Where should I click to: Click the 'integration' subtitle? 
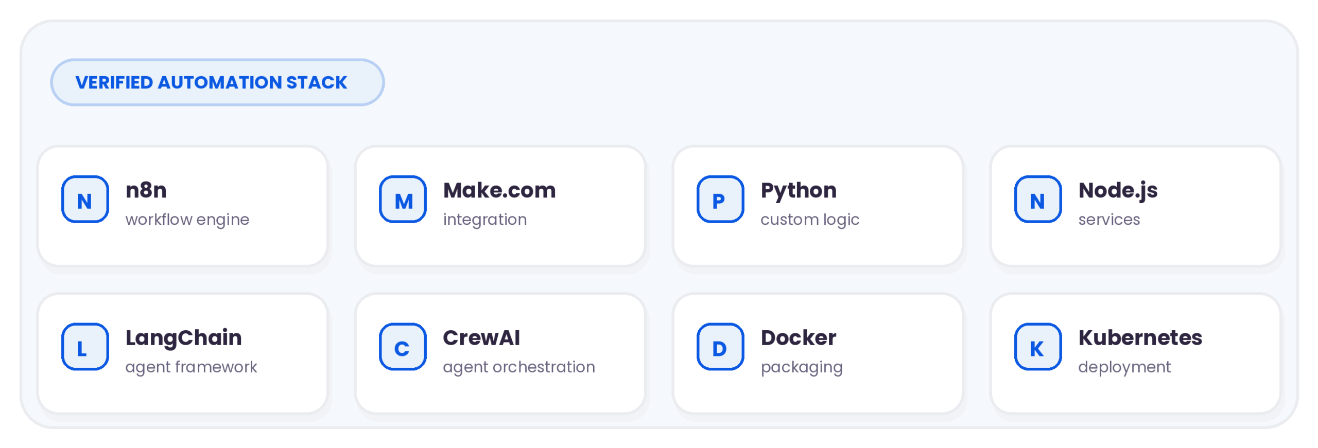point(485,220)
